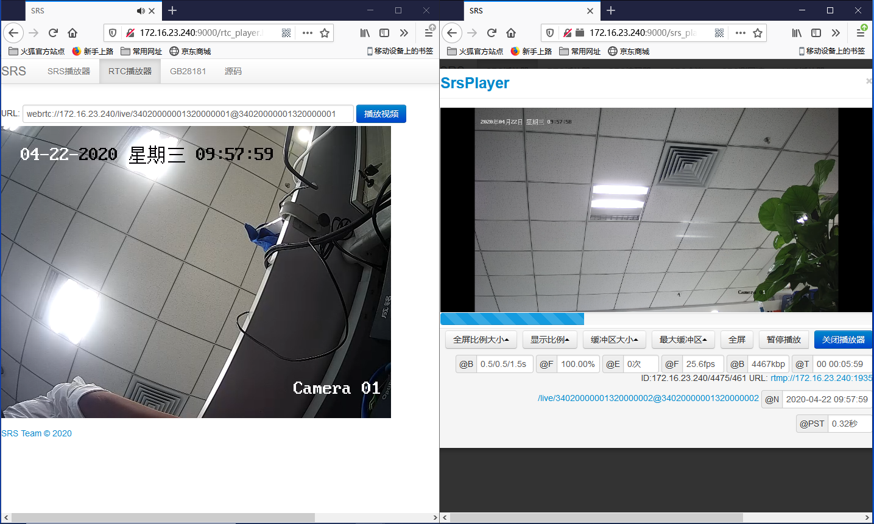Click the sidebar panel icon in the right toolbar
Screen dimensions: 874x524
pos(816,33)
